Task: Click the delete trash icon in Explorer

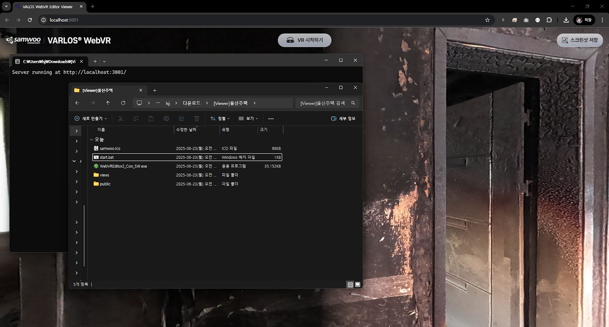Action: pyautogui.click(x=197, y=119)
